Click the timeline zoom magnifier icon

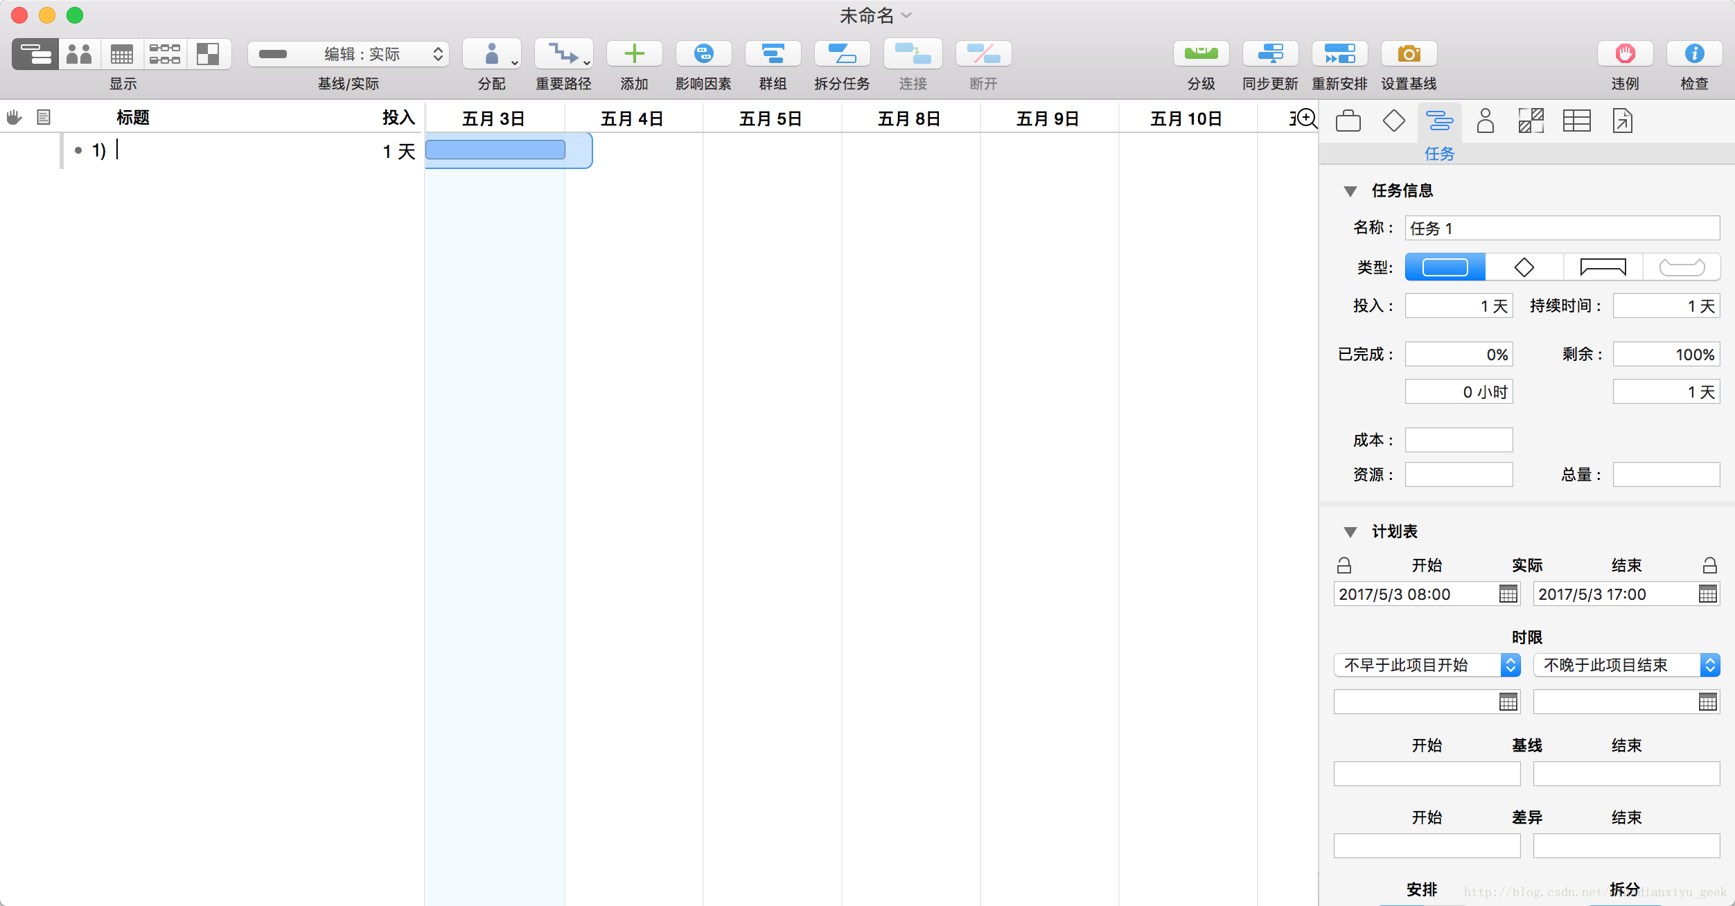coord(1305,118)
